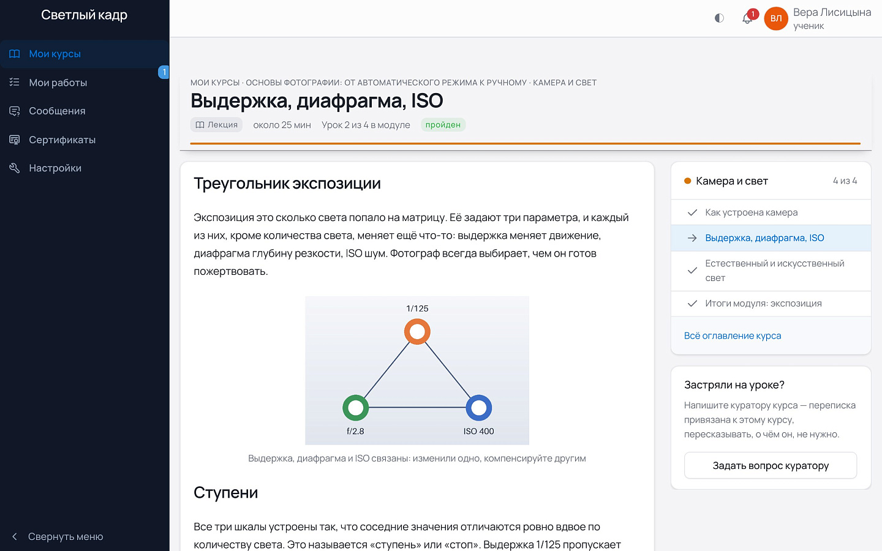Image resolution: width=882 pixels, height=551 pixels.
Task: Click the Треугольник экспозиции heading
Action: pyautogui.click(x=287, y=184)
